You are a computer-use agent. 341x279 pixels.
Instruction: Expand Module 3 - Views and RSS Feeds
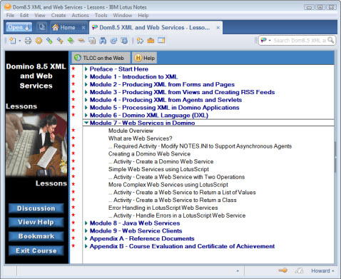86,92
